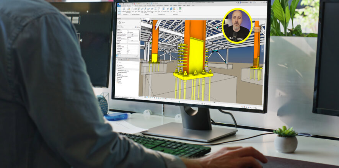Click Edit for Graphic Display Options

tap(132, 36)
